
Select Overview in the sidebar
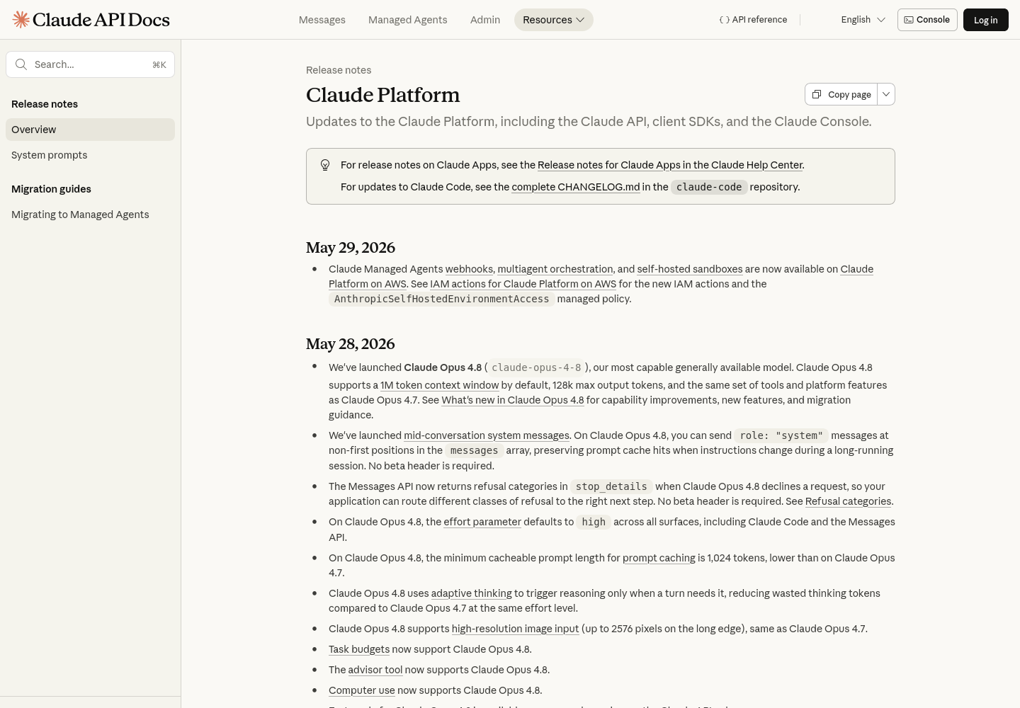(90, 130)
